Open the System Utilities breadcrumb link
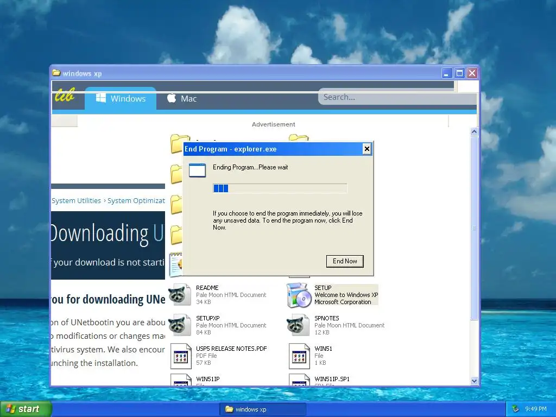 pyautogui.click(x=76, y=201)
